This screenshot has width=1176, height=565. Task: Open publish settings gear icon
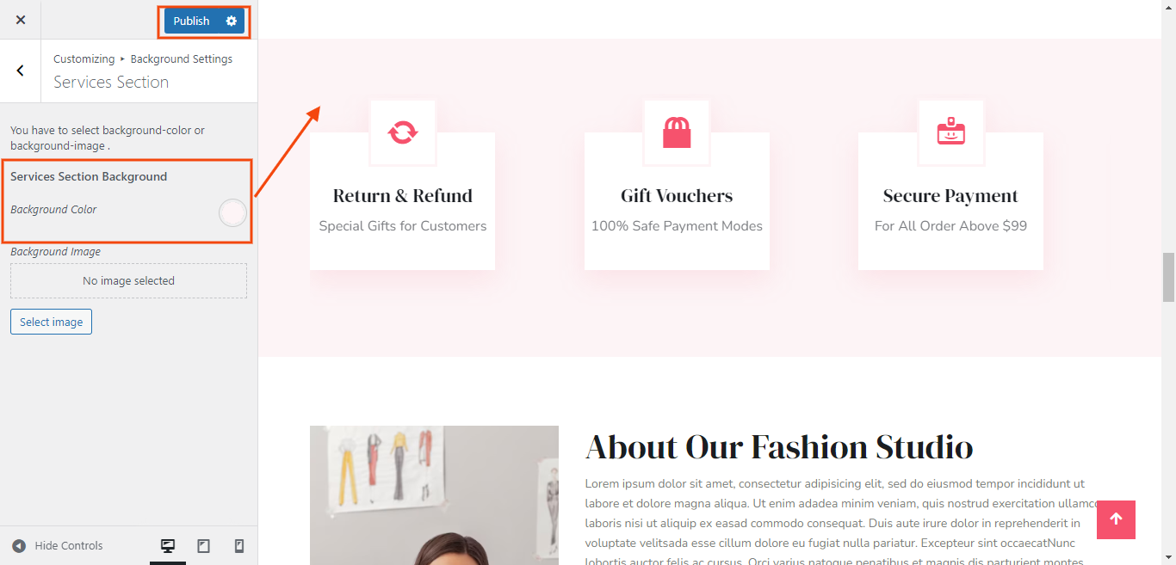coord(231,21)
